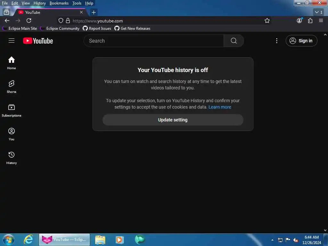Open the Help menu
This screenshot has height=246, width=328.
click(x=89, y=3)
